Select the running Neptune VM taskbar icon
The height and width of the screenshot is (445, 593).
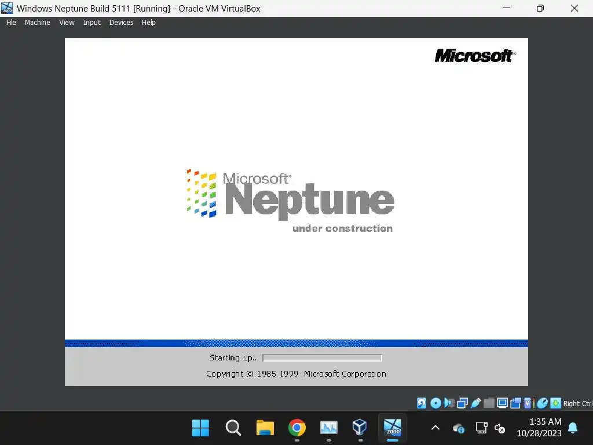(x=393, y=428)
